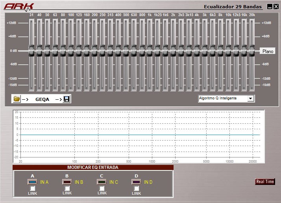The width and height of the screenshot is (281, 203).
Task: Select the purple IN D input button
Action: pyautogui.click(x=136, y=182)
